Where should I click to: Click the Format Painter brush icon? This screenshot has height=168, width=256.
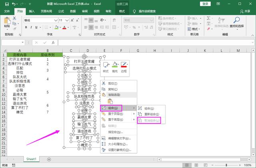14,29
